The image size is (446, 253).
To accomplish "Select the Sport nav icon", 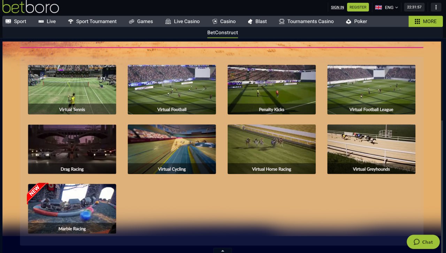I will (x=8, y=21).
